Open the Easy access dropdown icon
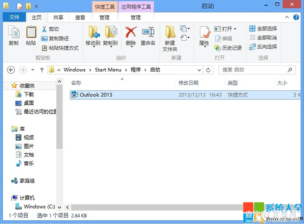The height and width of the screenshot is (224, 304). tap(185, 37)
